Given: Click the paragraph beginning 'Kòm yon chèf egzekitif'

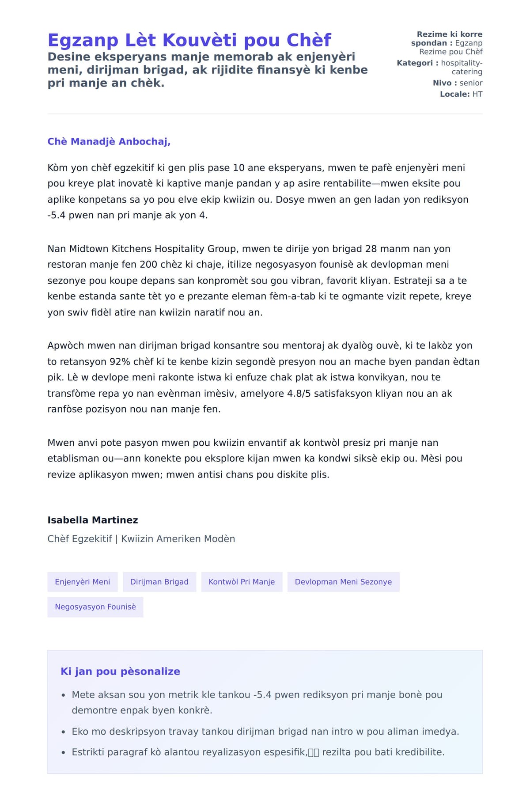Looking at the screenshot, I should tap(258, 191).
